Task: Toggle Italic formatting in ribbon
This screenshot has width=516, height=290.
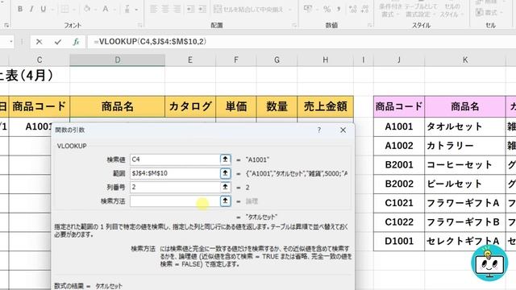Action: tap(31, 9)
